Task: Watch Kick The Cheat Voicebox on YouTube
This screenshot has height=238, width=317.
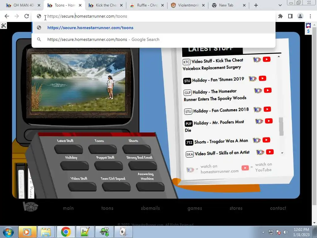Action: tap(267, 59)
